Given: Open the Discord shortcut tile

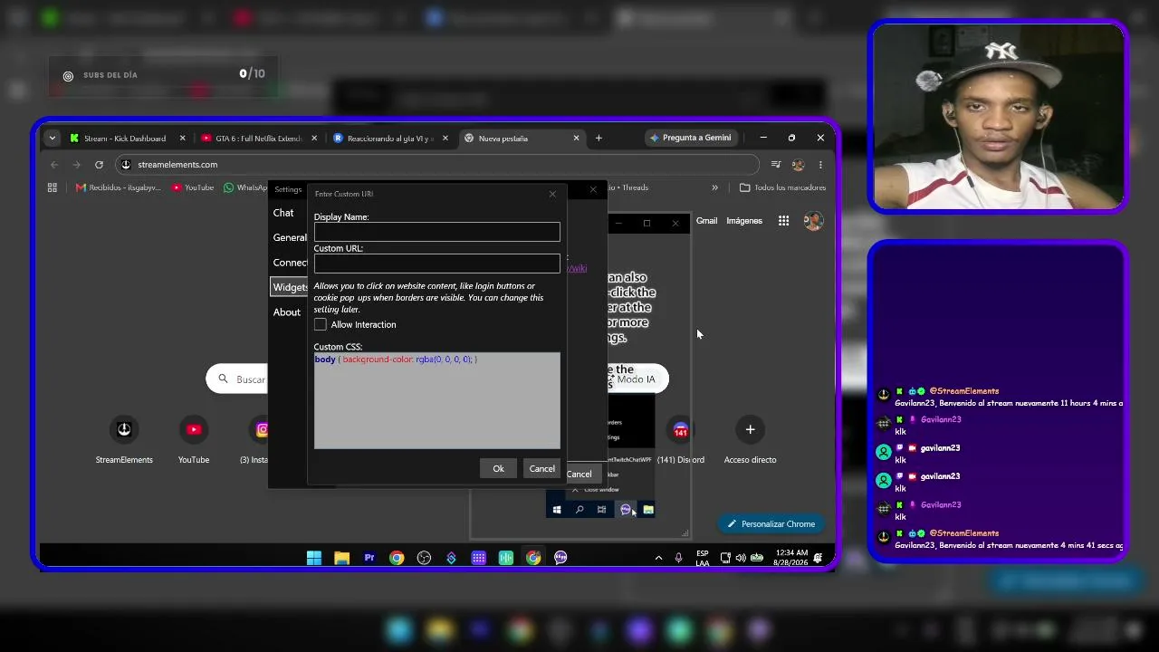Looking at the screenshot, I should 681,439.
